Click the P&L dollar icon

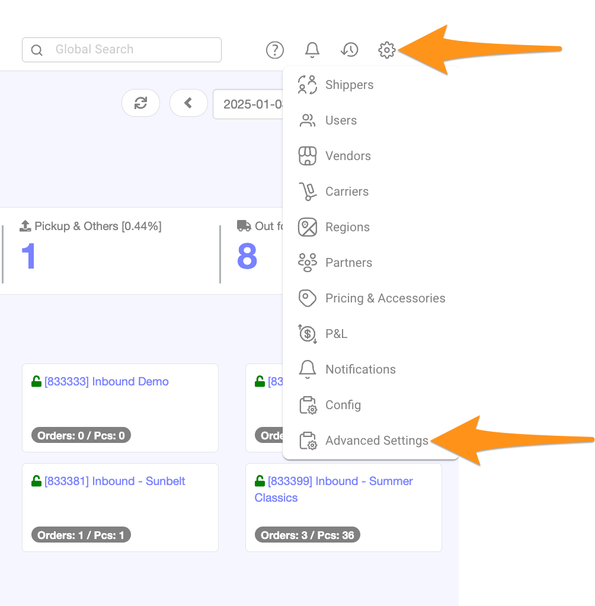point(308,333)
